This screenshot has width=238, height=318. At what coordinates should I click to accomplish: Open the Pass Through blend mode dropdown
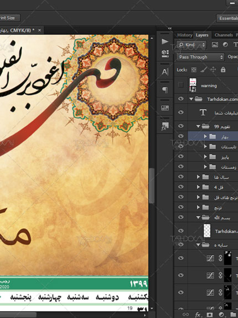coord(200,57)
